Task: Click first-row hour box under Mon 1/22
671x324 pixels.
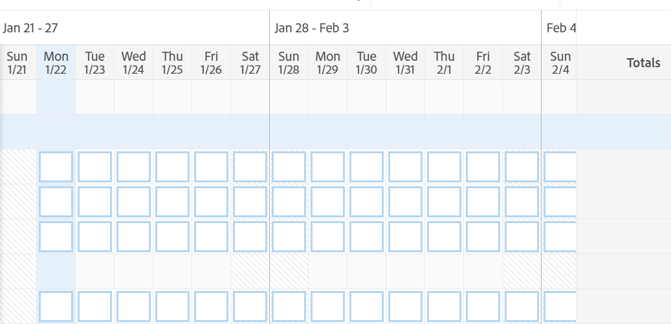Action: pos(56,167)
